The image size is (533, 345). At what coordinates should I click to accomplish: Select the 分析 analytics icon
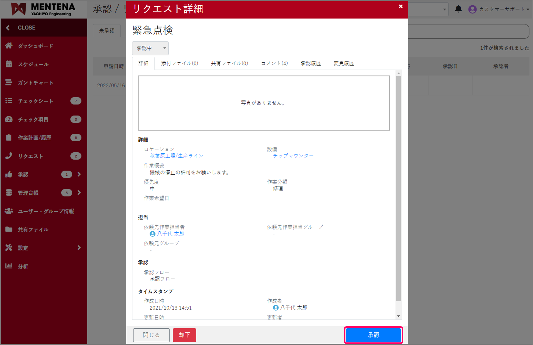[x=9, y=266]
